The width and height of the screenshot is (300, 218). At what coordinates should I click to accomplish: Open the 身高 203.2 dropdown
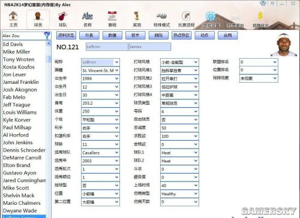[x=100, y=103]
